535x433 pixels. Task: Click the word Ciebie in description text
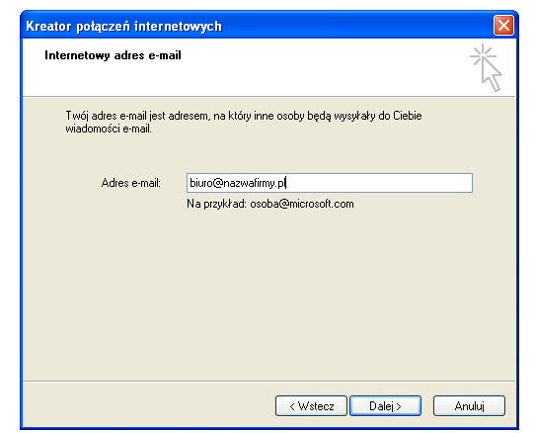[408, 116]
